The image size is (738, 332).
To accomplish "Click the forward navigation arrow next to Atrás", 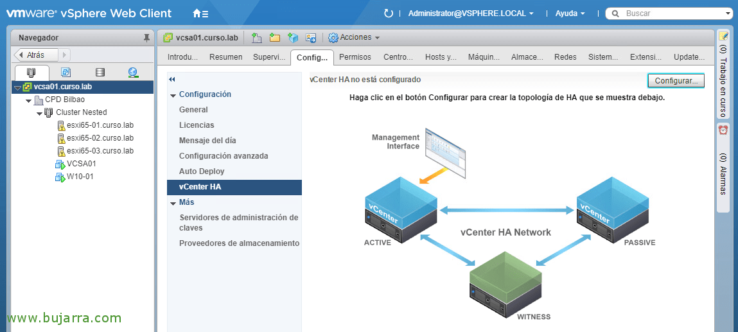I will coord(64,55).
